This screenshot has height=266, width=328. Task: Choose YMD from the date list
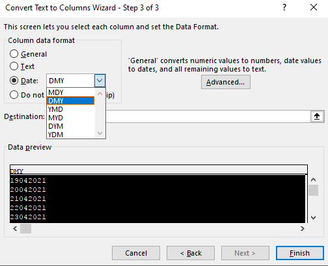tap(71, 109)
